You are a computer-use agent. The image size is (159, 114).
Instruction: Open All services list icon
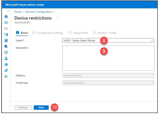6,29
